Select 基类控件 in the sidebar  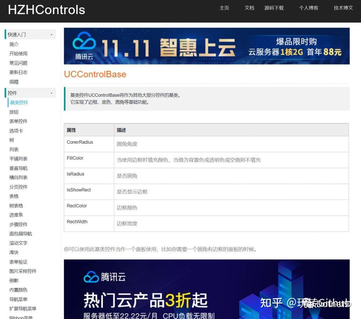pos(19,103)
